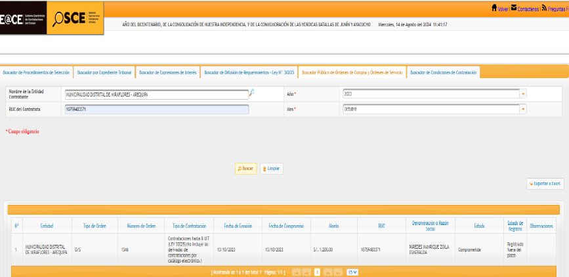Click the home icon next to Volver

tap(494, 9)
